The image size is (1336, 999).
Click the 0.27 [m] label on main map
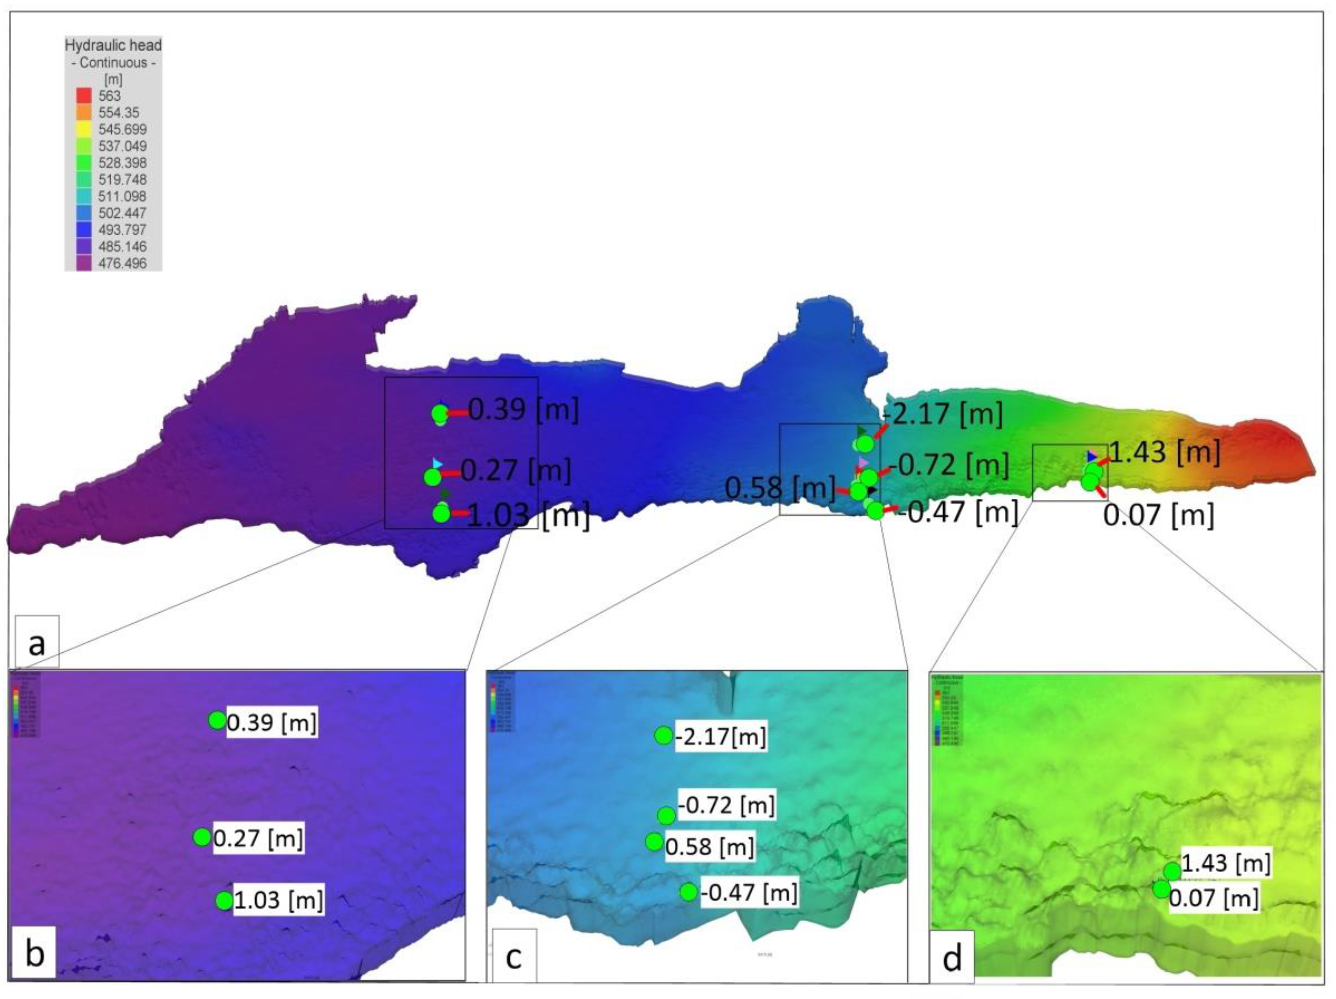(516, 469)
